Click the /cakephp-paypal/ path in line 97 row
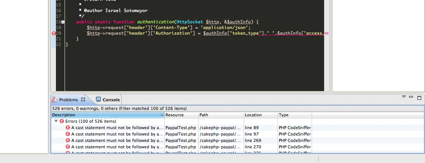 (220, 134)
